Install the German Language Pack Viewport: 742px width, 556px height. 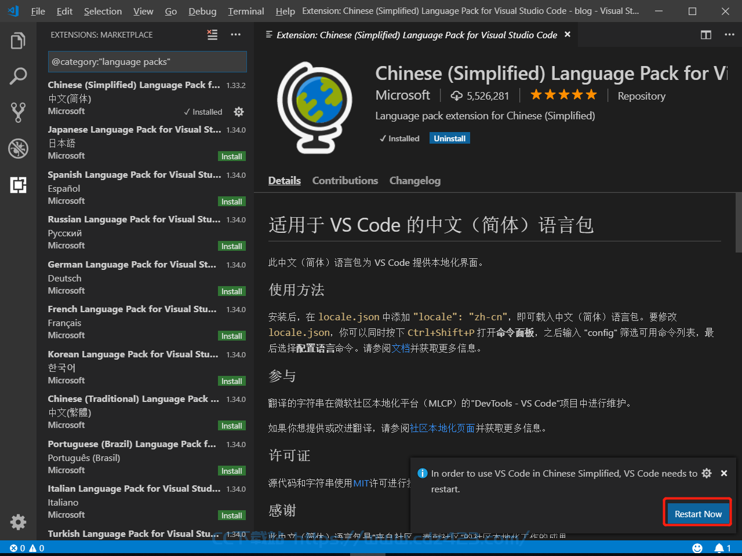tap(232, 291)
